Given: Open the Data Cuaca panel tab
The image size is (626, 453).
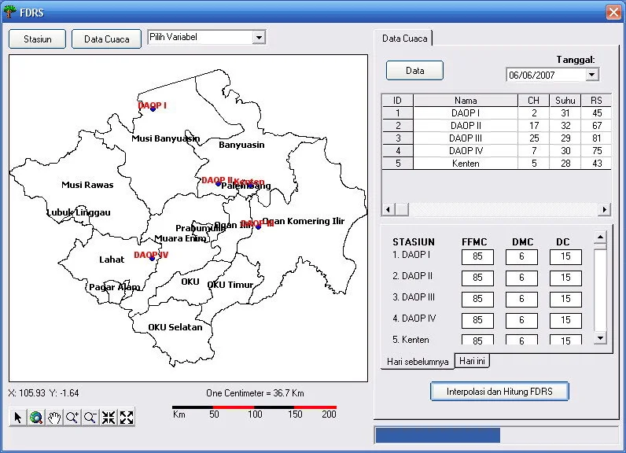Looking at the screenshot, I should coord(404,38).
